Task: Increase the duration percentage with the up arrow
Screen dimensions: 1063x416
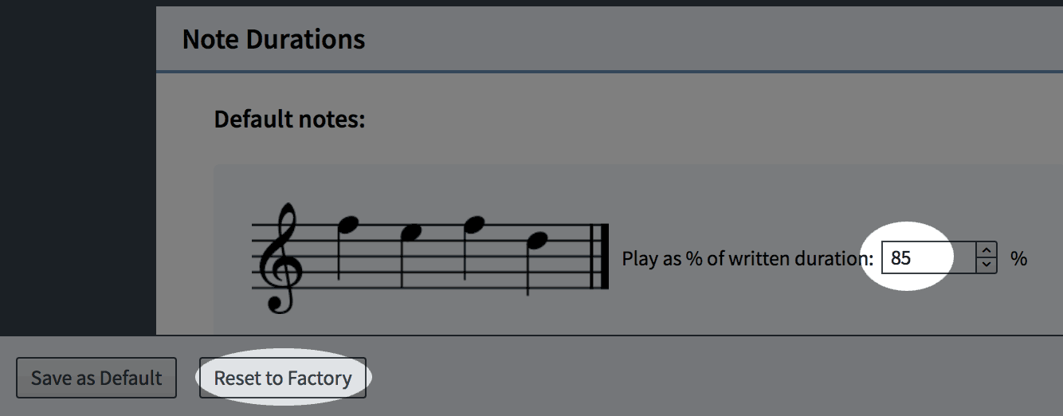Action: pyautogui.click(x=987, y=250)
